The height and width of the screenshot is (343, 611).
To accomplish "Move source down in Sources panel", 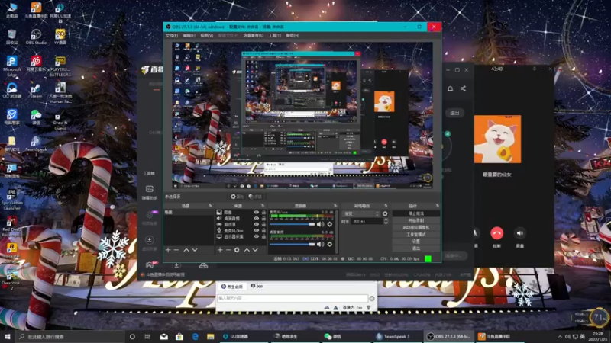I will click(255, 250).
